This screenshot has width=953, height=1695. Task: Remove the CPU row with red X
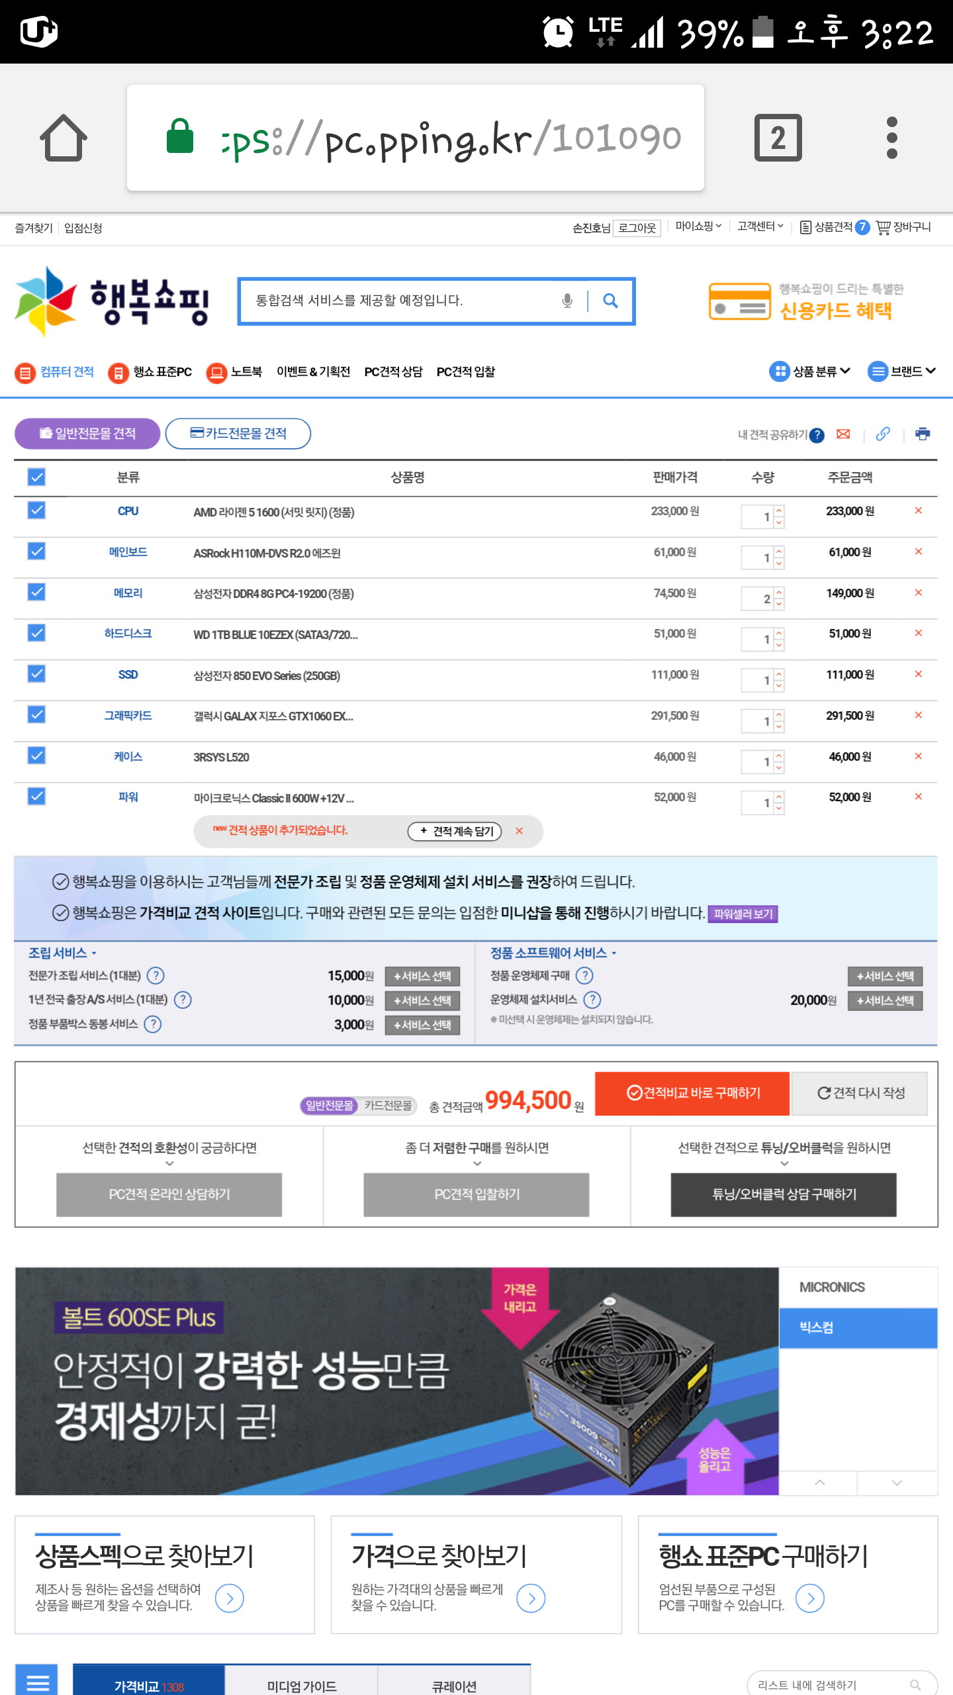[x=919, y=510]
